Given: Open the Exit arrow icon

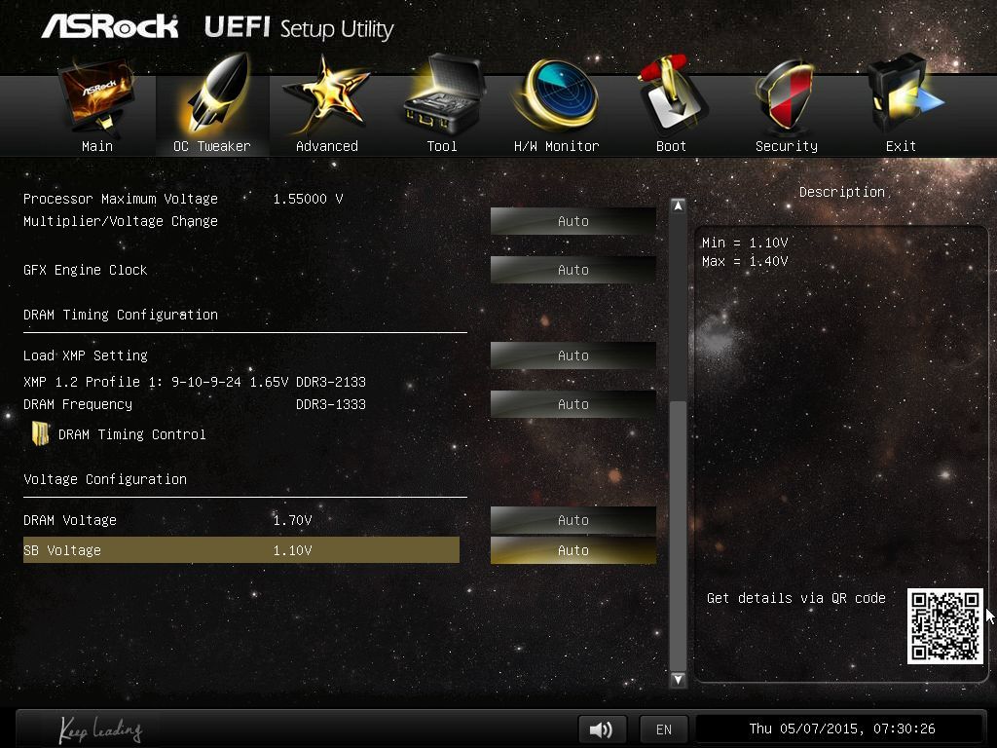Looking at the screenshot, I should 905,95.
